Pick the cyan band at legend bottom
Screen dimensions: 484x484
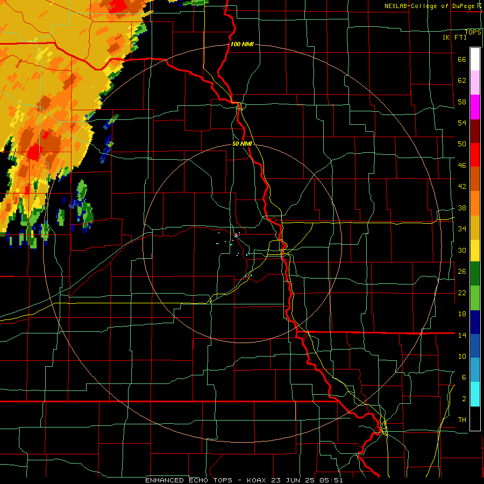tap(475, 394)
